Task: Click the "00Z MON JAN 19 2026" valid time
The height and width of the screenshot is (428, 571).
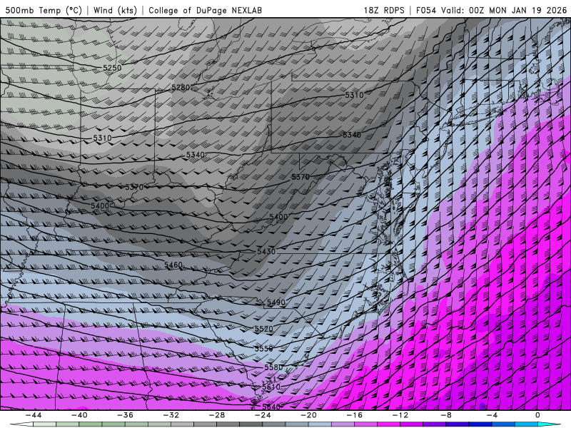Action: 518,10
